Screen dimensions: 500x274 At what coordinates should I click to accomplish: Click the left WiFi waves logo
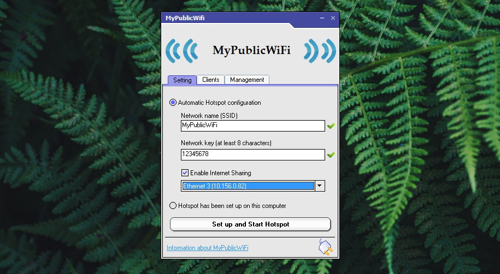click(182, 51)
